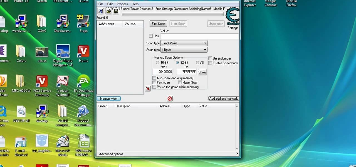Launch Digital Photo Navigator 1.5
This screenshot has width=356, height=167.
click(x=63, y=56)
